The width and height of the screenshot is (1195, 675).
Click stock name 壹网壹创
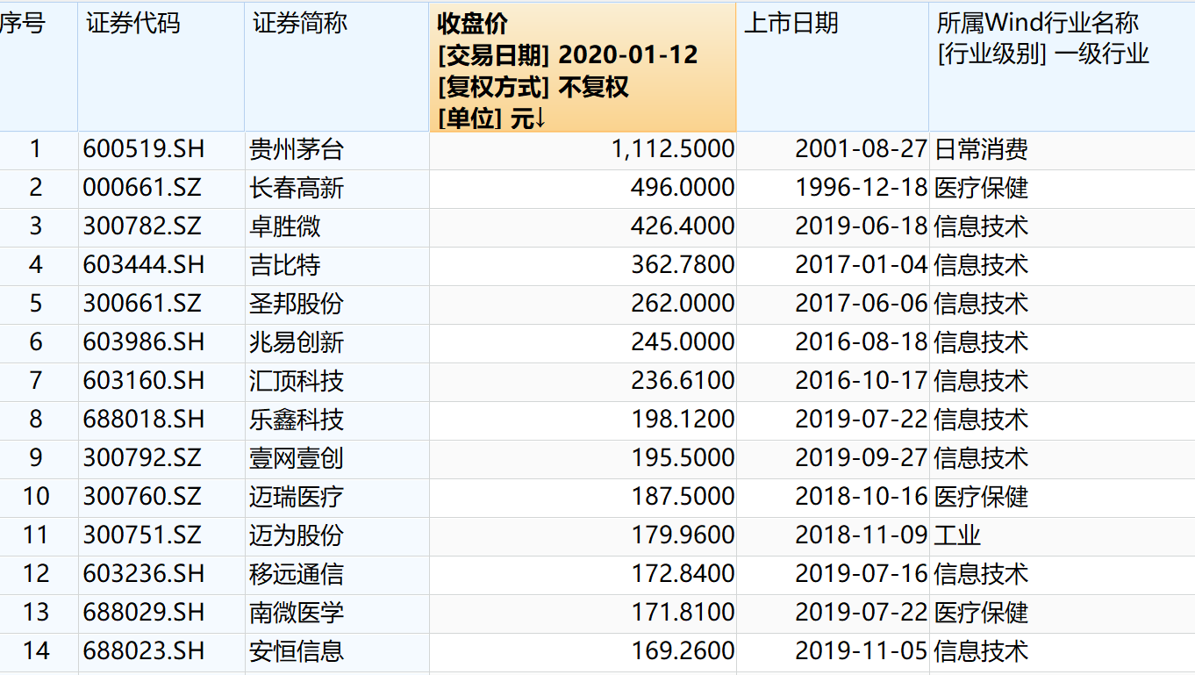(x=297, y=458)
